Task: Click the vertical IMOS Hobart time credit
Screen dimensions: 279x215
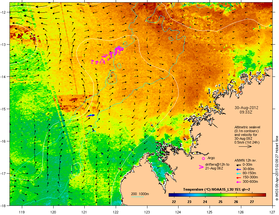Action: coord(277,168)
